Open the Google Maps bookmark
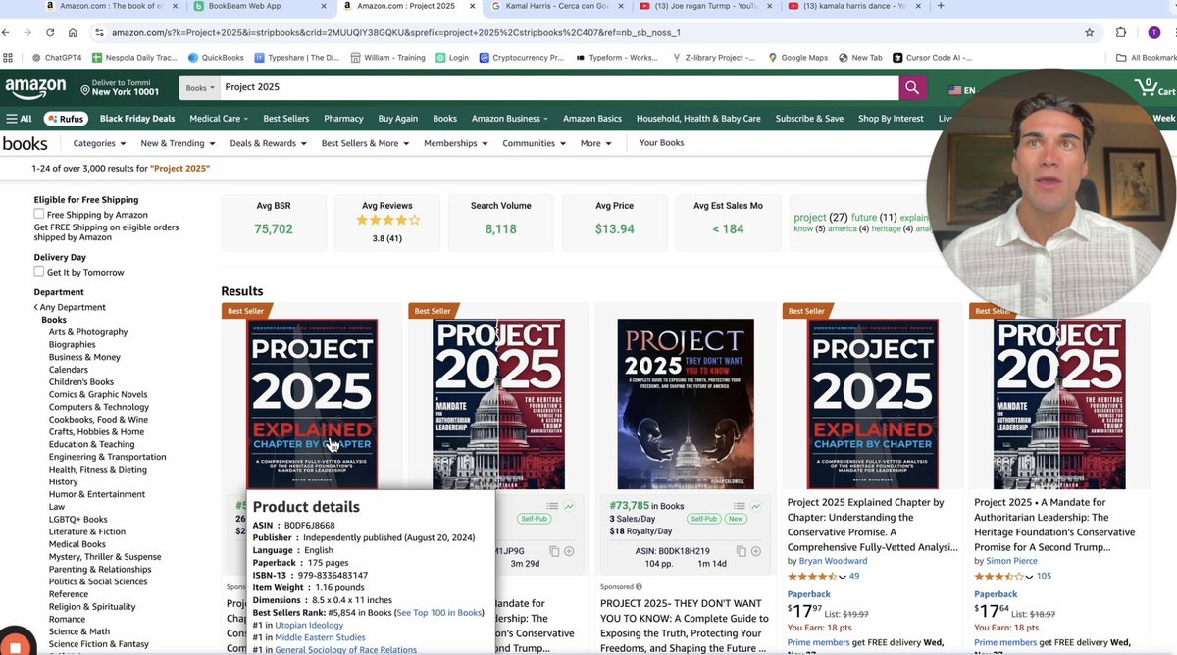1177x655 pixels. (796, 58)
